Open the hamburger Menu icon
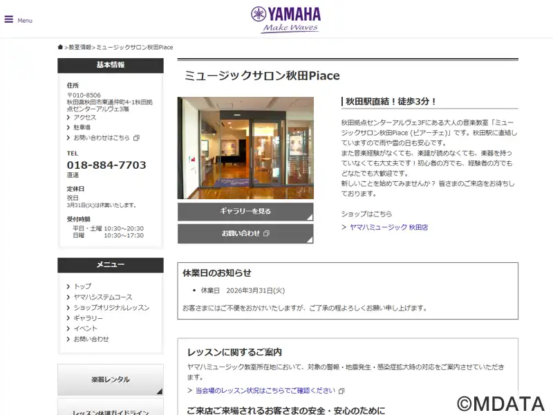This screenshot has height=415, width=553. (x=9, y=19)
